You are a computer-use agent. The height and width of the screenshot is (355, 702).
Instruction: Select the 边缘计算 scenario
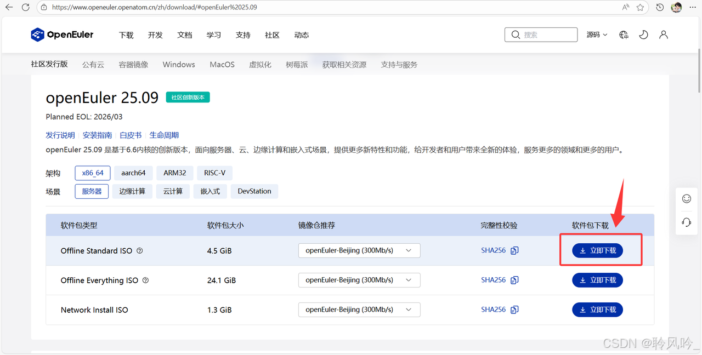coord(132,191)
